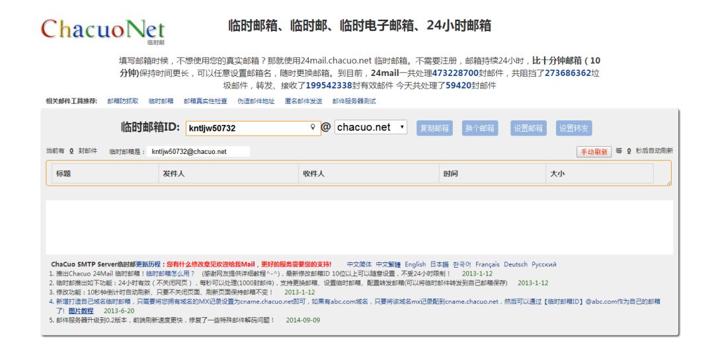
Task: Click the 发件人 column header
Action: (x=229, y=174)
